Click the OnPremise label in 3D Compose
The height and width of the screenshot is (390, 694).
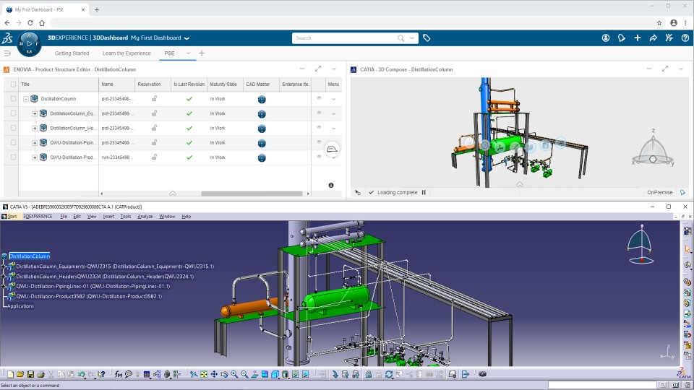pyautogui.click(x=659, y=192)
